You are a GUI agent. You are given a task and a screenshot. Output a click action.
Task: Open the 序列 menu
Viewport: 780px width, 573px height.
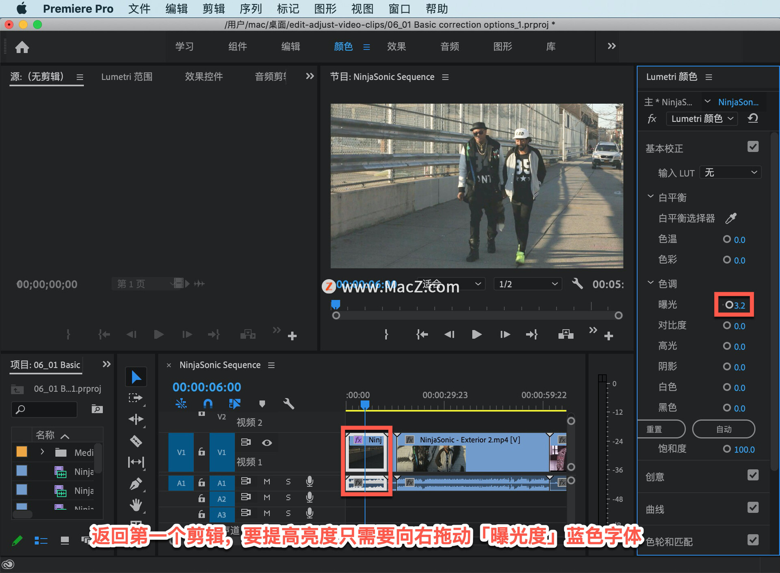coord(251,9)
